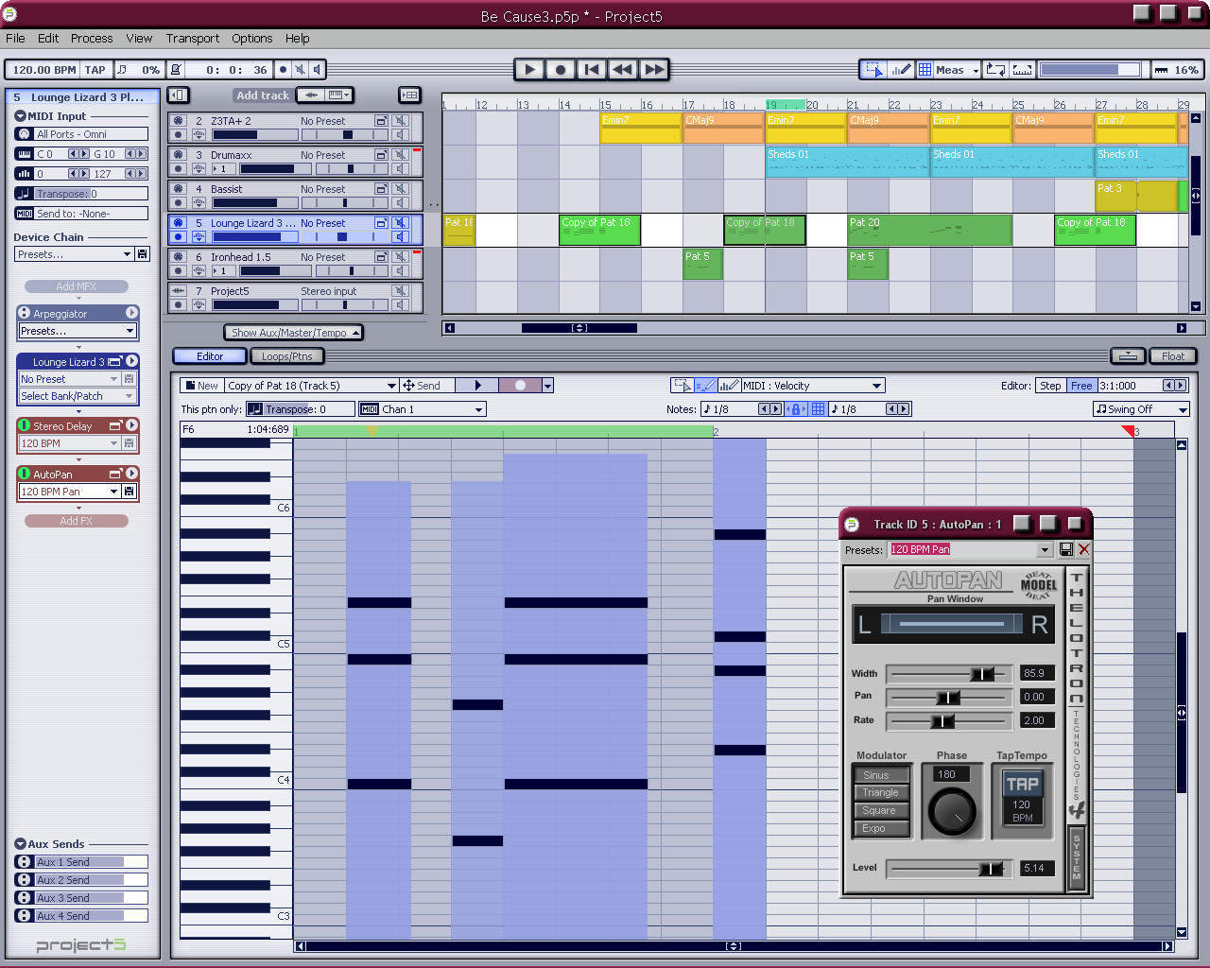Toggle the AutoPan power button in the device chain
Viewport: 1210px width, 968px height.
(25, 474)
